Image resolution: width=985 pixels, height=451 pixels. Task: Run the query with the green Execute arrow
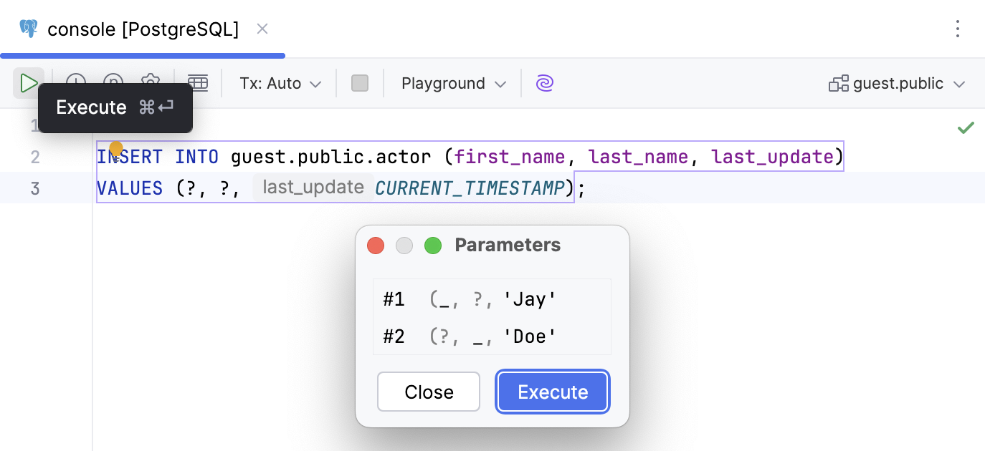[29, 82]
